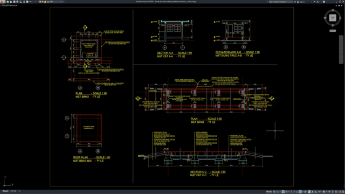Screen dimensions: 345x194
Task: Click the E compass direction on ViewCube
Action: coord(340,18)
